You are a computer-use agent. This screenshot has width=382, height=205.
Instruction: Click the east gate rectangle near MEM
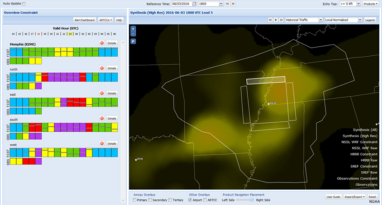[291, 102]
